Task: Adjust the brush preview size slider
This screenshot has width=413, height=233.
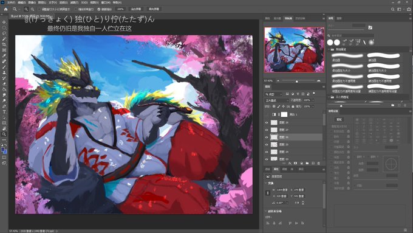Action: [x=341, y=105]
